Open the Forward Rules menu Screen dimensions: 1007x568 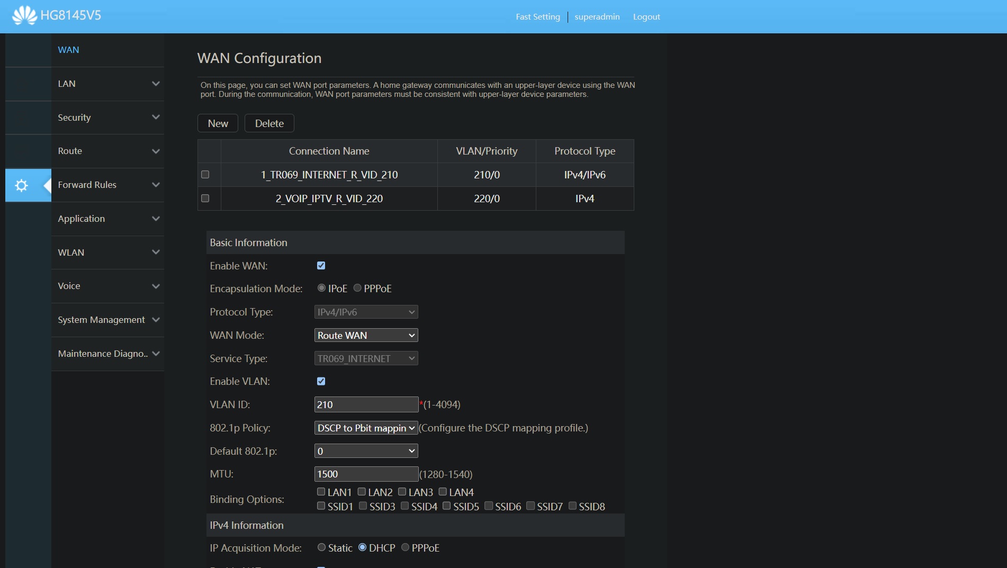point(87,185)
